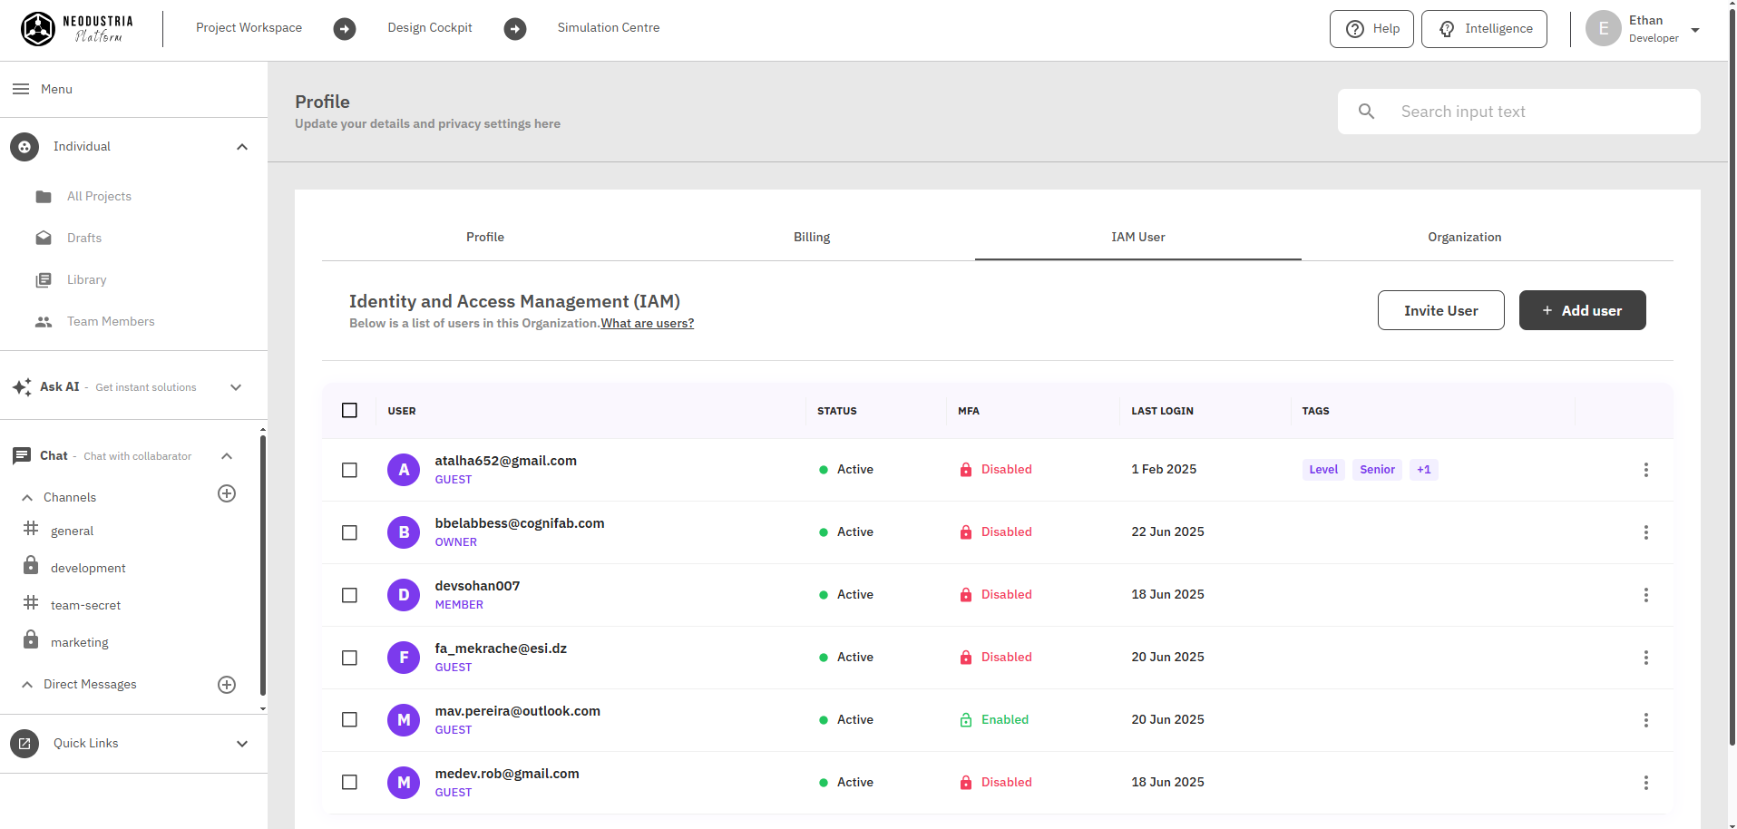Click arrow icon after Project Workspace
The image size is (1737, 829).
(x=345, y=29)
